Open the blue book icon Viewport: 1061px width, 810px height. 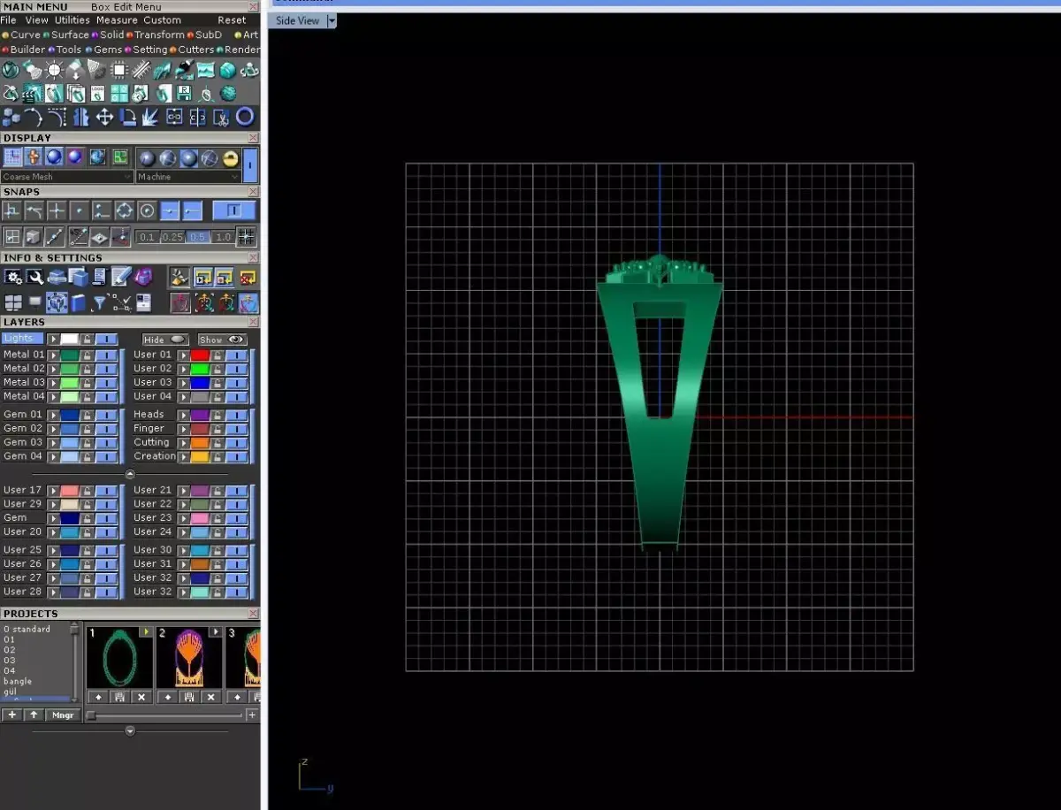(77, 302)
